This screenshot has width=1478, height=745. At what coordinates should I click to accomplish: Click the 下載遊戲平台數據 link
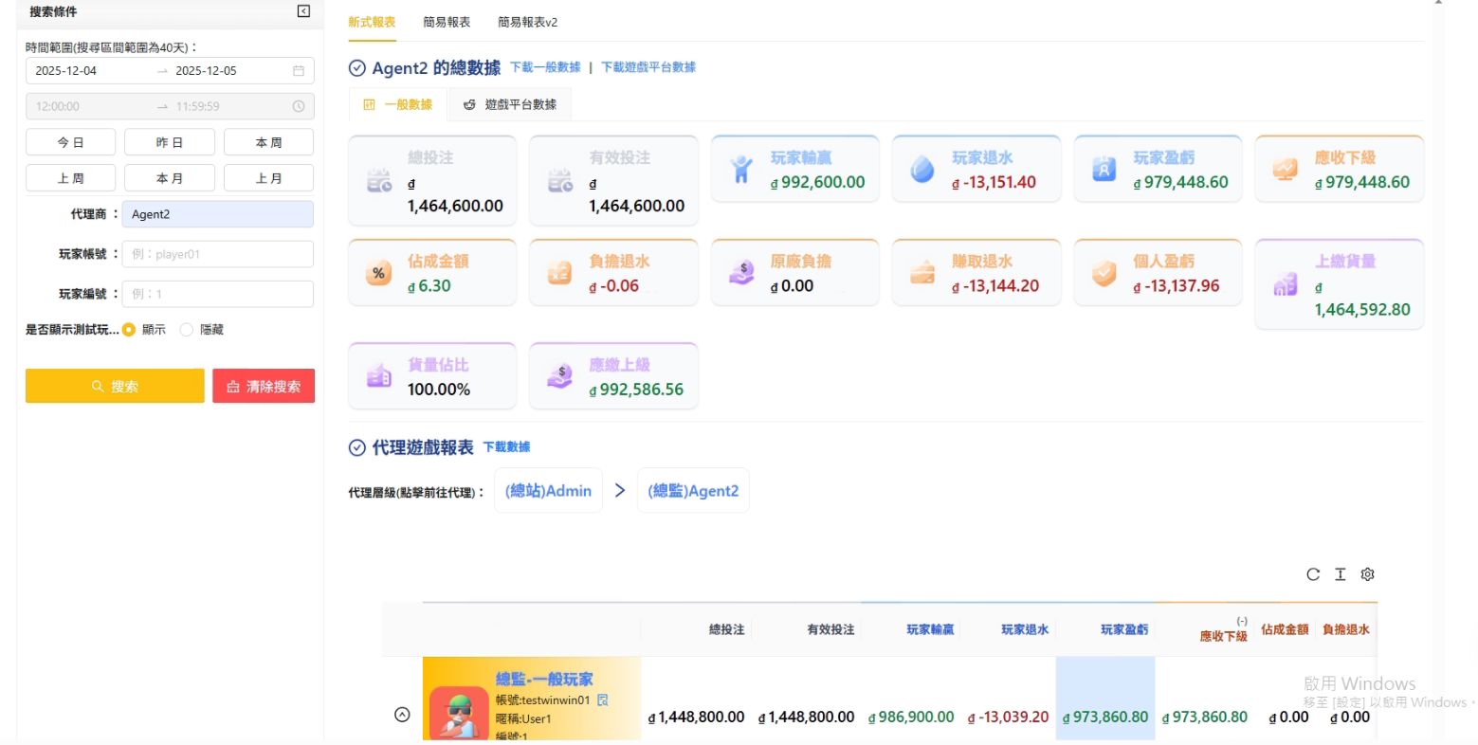point(648,67)
